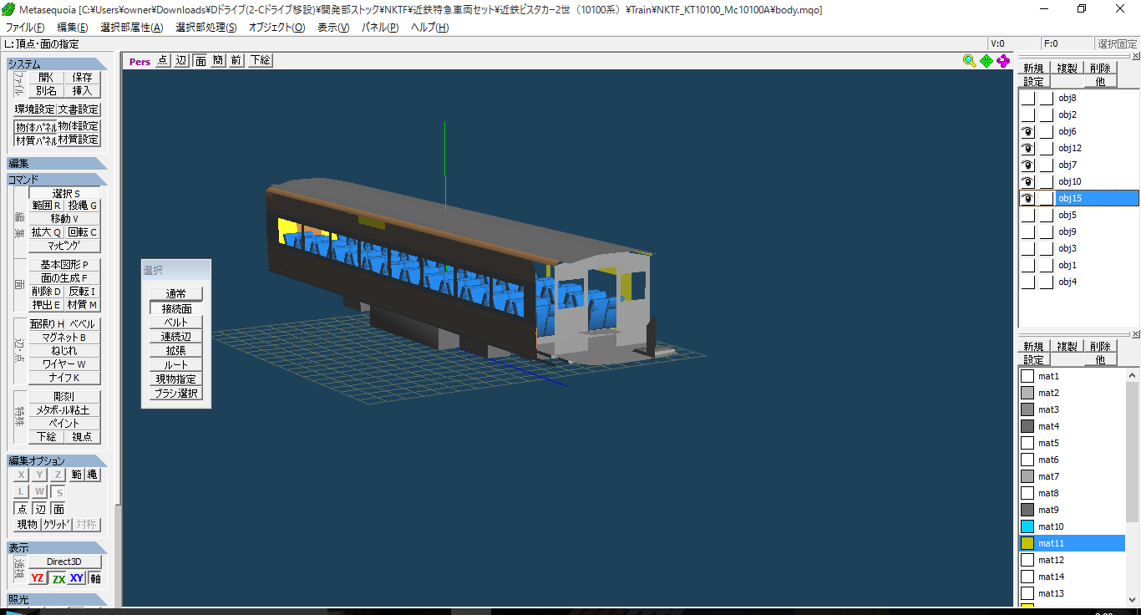1141x615 pixels.
Task: Click the Direct3D renderer button
Action: [x=64, y=562]
